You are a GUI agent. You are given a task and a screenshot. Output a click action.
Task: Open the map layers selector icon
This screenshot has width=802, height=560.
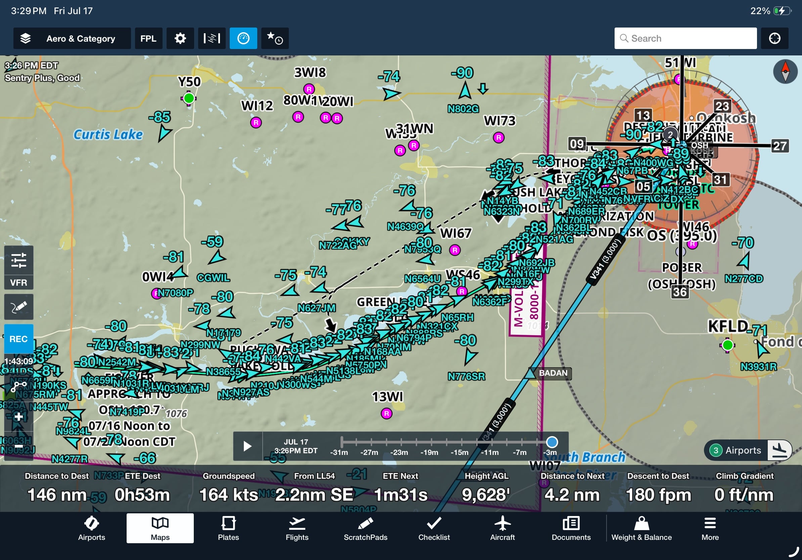click(25, 38)
